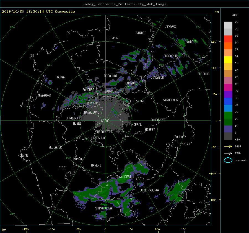The height and width of the screenshot is (233, 249).
Task: Click the HUNGUND city label
Action: 131,83
